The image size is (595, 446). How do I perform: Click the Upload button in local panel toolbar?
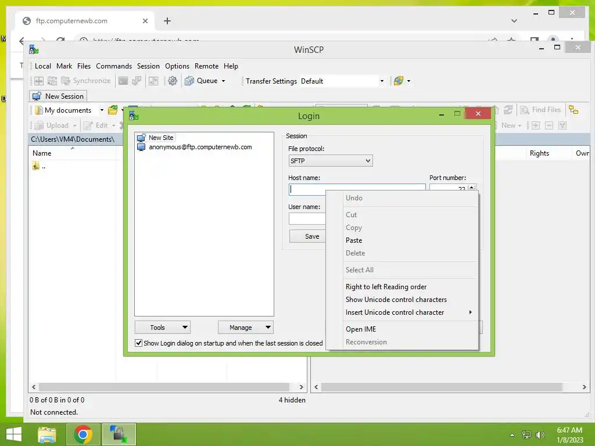click(55, 125)
